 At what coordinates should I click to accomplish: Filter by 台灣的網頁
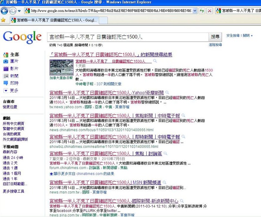12,134
